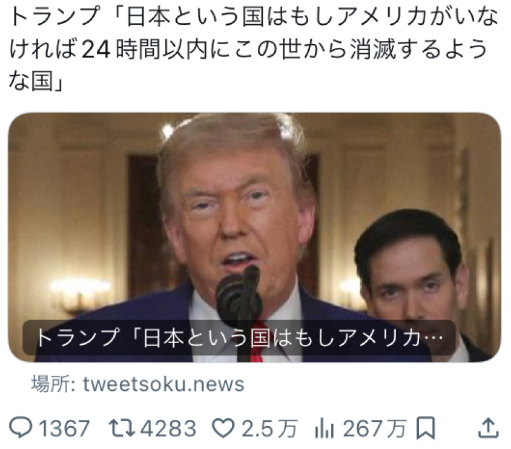Click the first line of the tweet text
511x449 pixels.
click(254, 16)
